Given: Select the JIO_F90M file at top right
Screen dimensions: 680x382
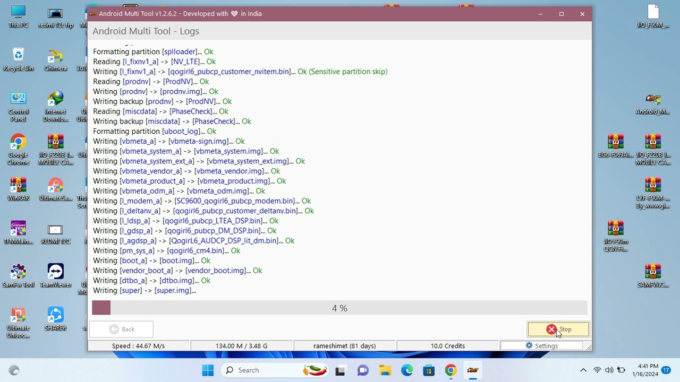Looking at the screenshot, I should coord(653,17).
